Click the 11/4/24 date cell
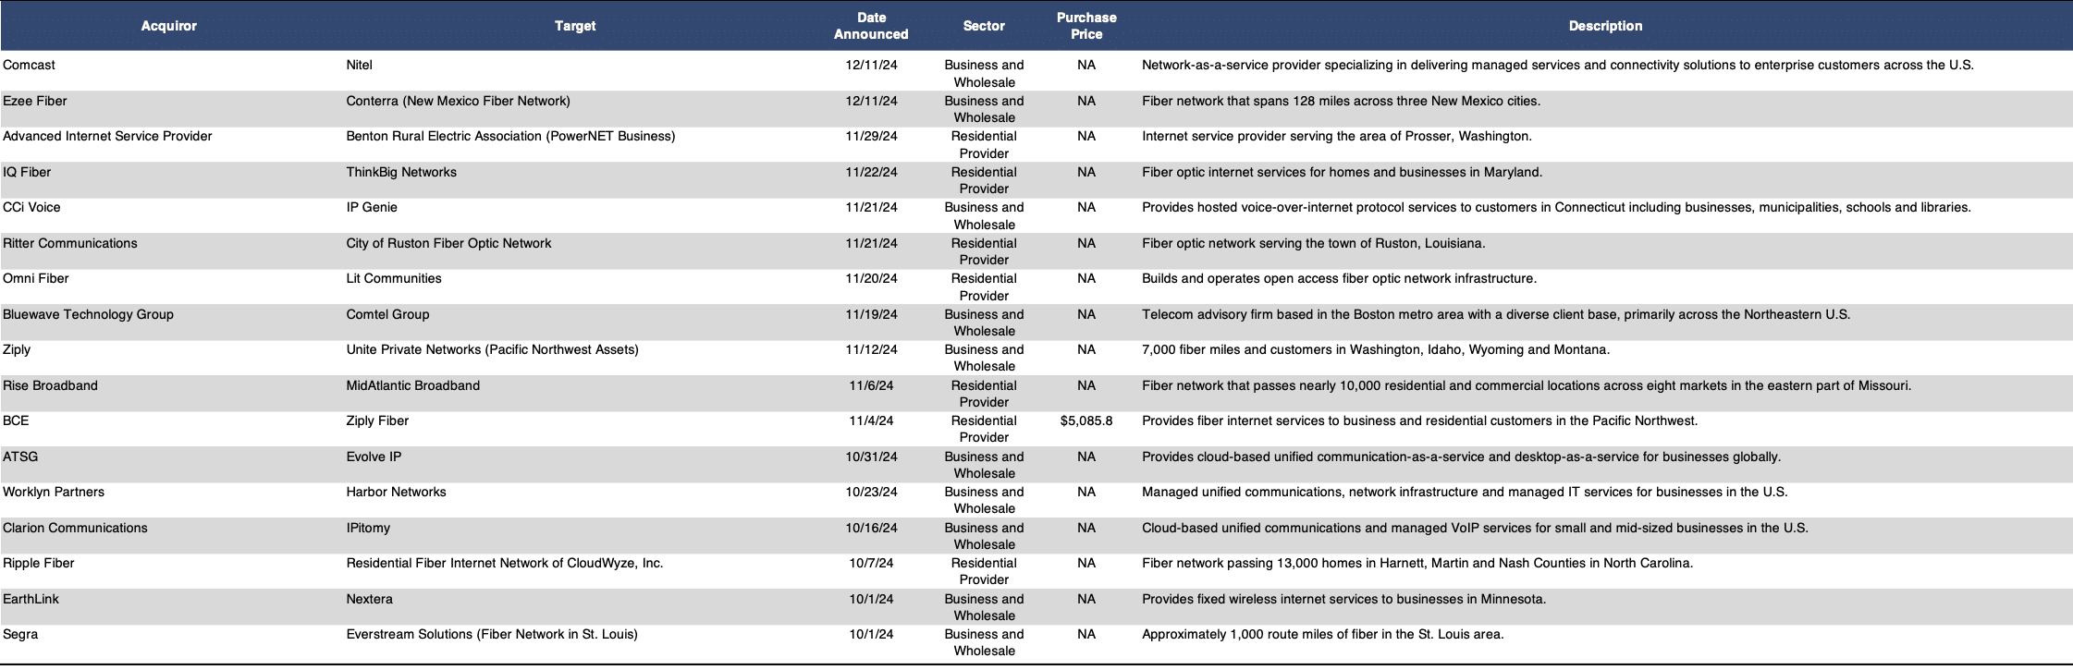 pyautogui.click(x=871, y=420)
